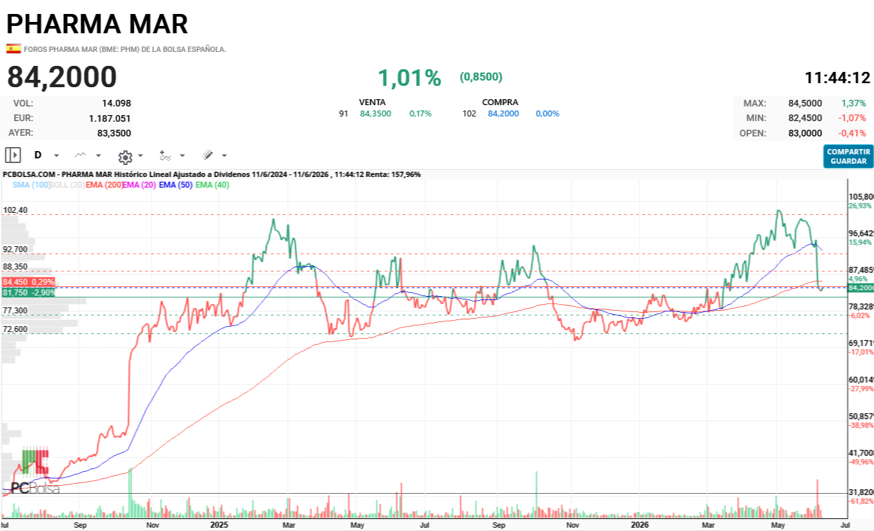
Task: Click the AYER value 83,3500
Action: point(114,132)
